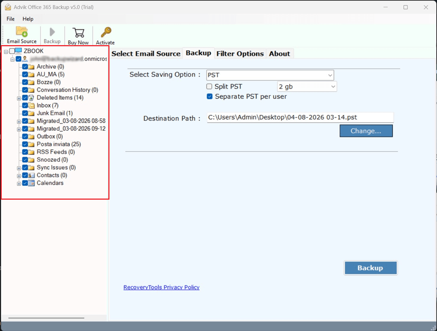437x331 pixels.
Task: Click the Posta inviata folder icon
Action: tap(31, 144)
